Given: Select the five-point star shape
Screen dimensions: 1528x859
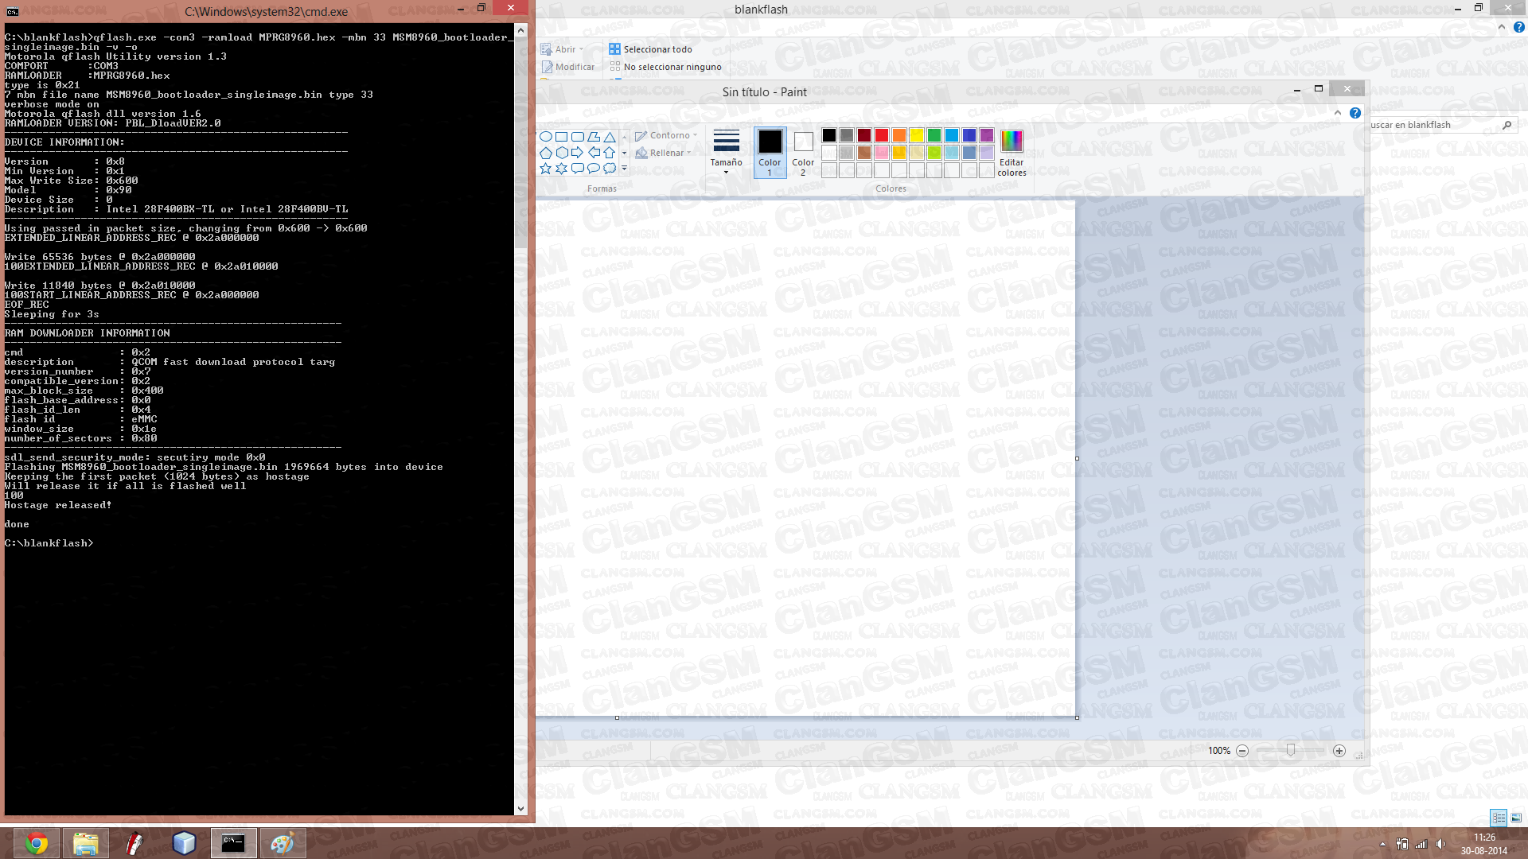Looking at the screenshot, I should 546,169.
